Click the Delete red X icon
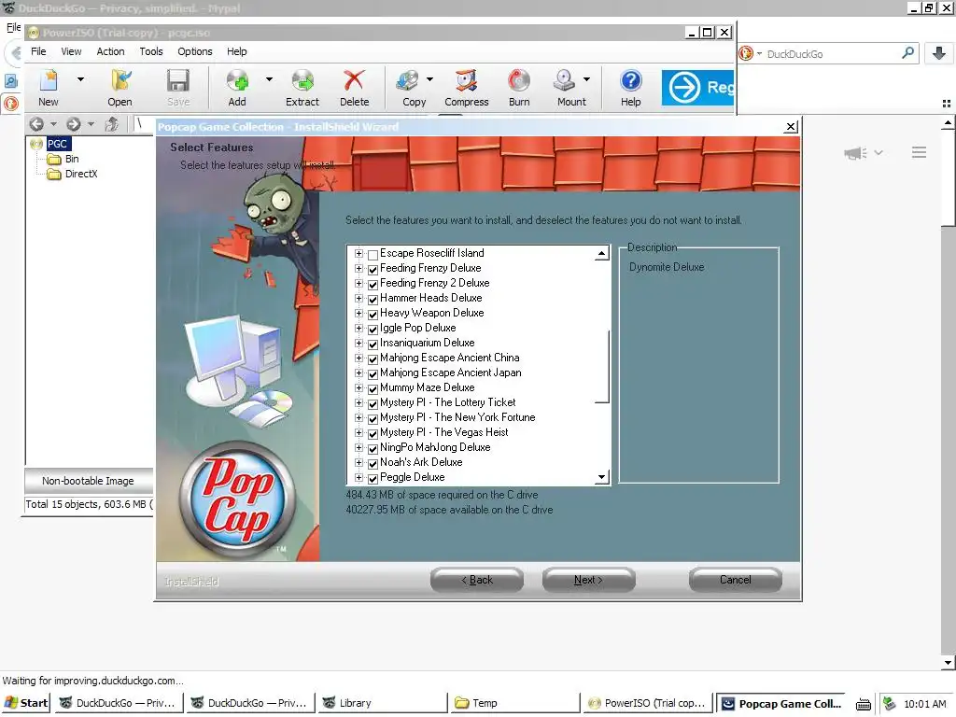Image resolution: width=956 pixels, height=717 pixels. pos(354,81)
